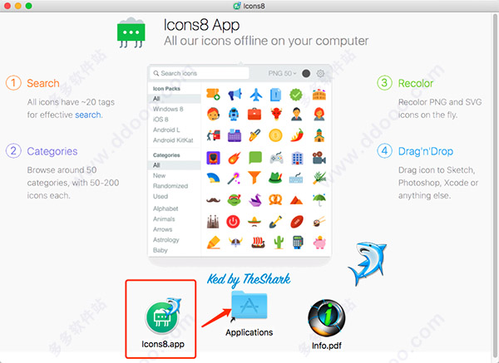Open the Arrows category

click(163, 229)
